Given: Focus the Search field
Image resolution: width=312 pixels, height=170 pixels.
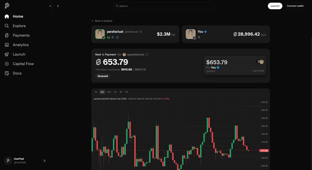Looking at the screenshot, I should point(164,6).
